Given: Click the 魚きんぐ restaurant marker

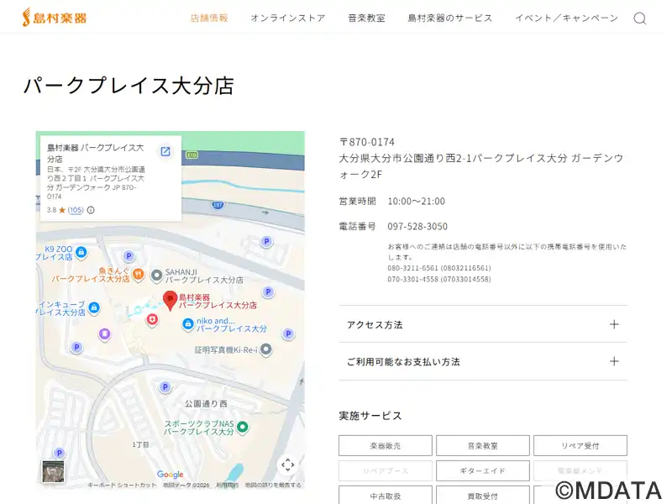Looking at the screenshot, I should click(x=138, y=274).
